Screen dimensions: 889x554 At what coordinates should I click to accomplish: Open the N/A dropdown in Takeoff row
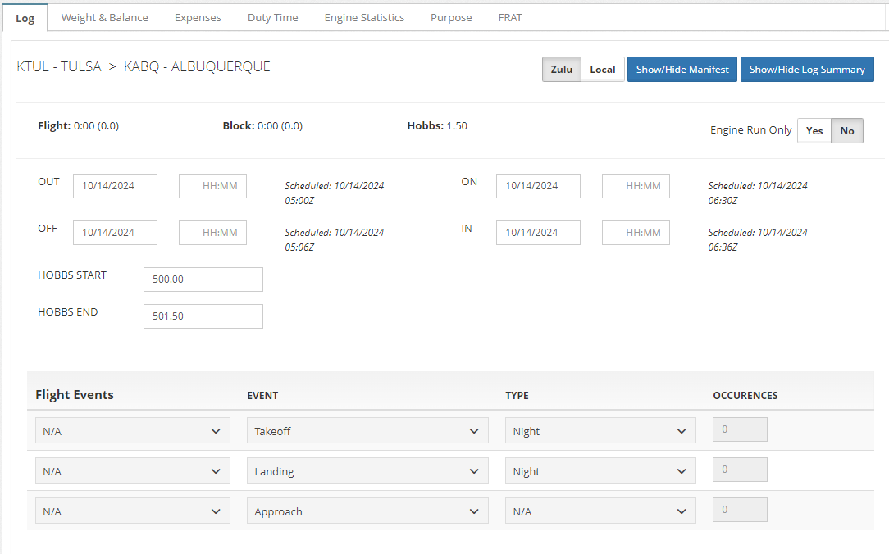point(133,430)
